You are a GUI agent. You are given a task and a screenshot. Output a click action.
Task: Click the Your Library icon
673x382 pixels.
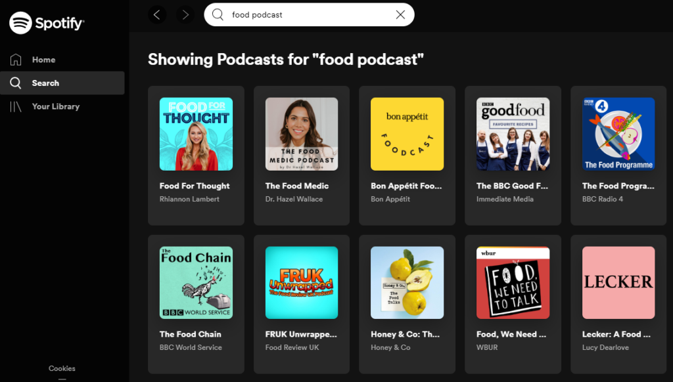click(x=16, y=106)
